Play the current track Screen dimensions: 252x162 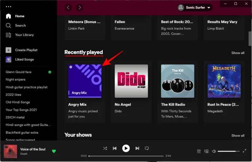126,148
